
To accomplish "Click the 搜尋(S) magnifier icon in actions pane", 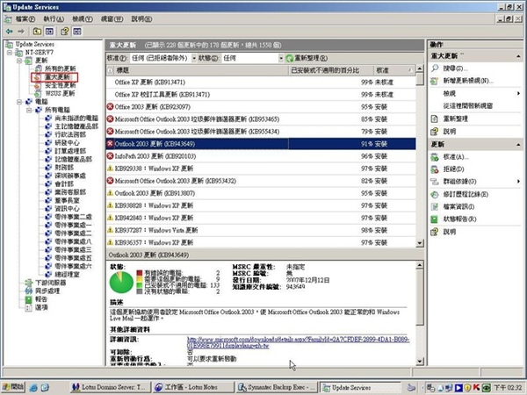I will coord(435,68).
